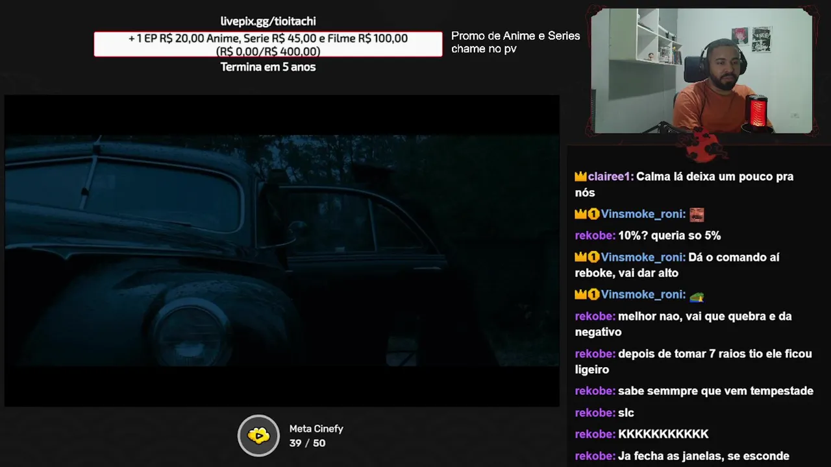The width and height of the screenshot is (831, 467).
Task: Click the '39 / 50' goal counter
Action: point(307,443)
